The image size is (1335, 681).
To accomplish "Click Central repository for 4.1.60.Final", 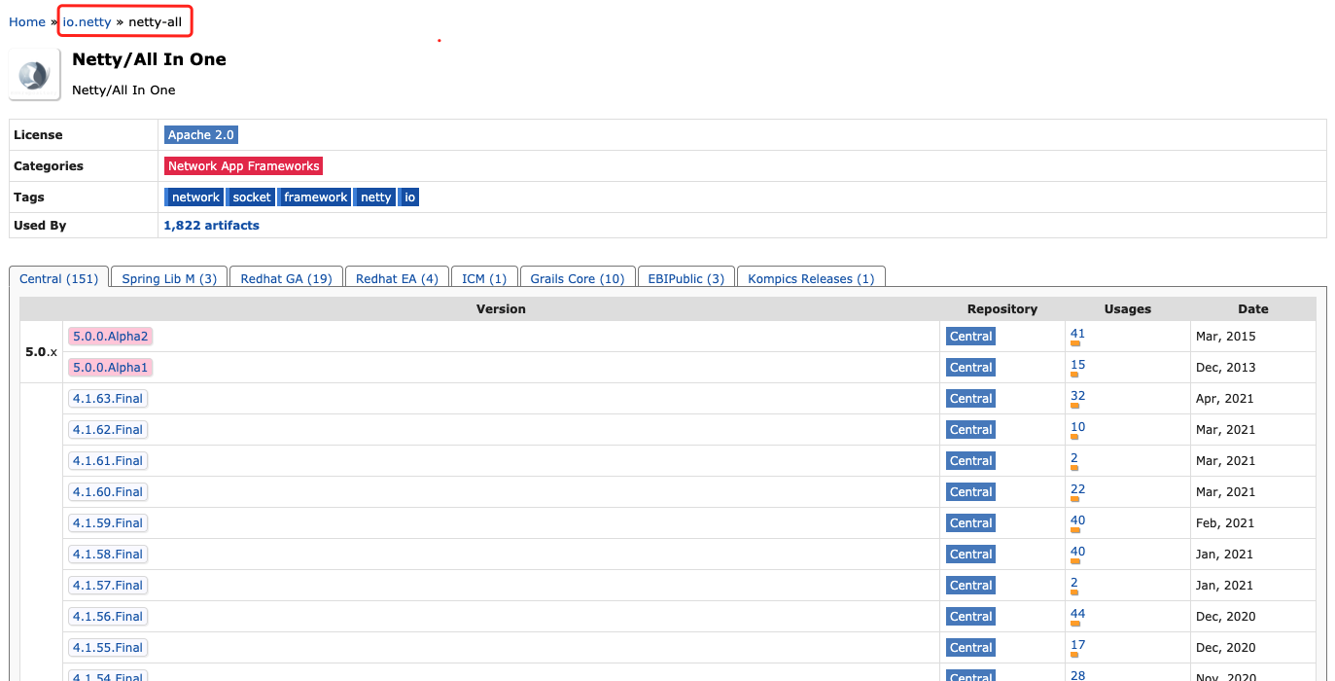I will point(971,492).
